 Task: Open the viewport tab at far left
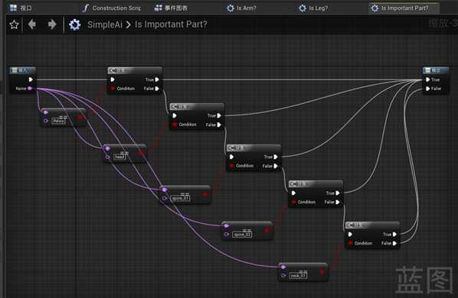[x=21, y=8]
